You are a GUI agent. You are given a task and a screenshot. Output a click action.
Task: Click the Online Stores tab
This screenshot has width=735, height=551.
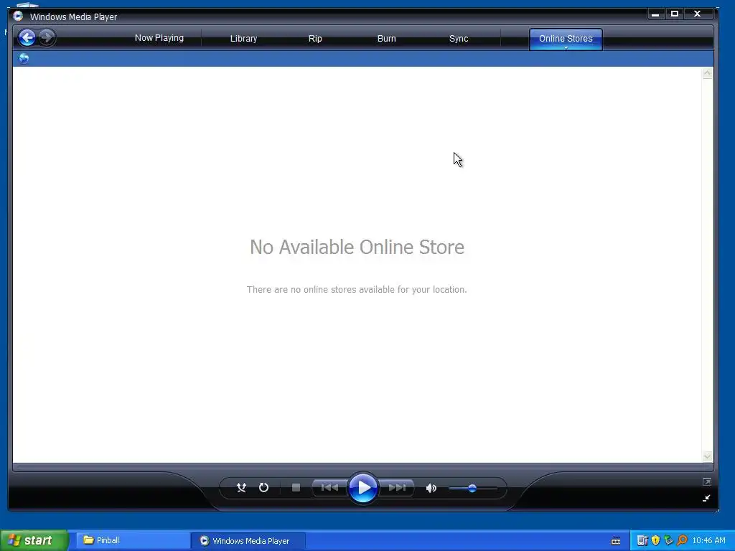[x=566, y=38]
